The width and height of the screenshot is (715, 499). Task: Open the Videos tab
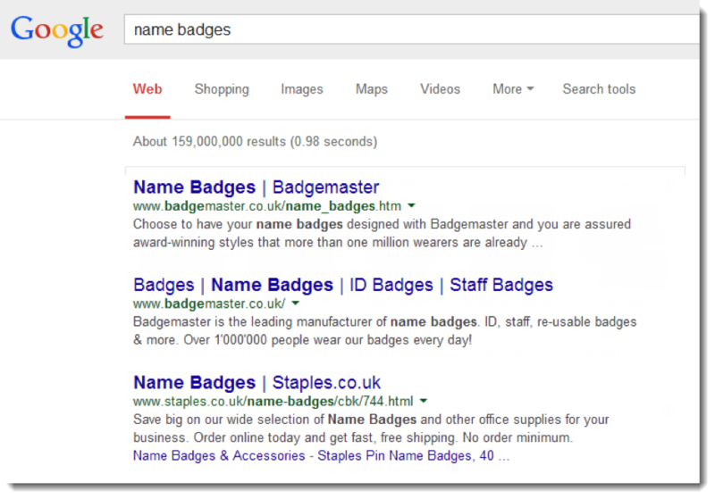click(440, 88)
